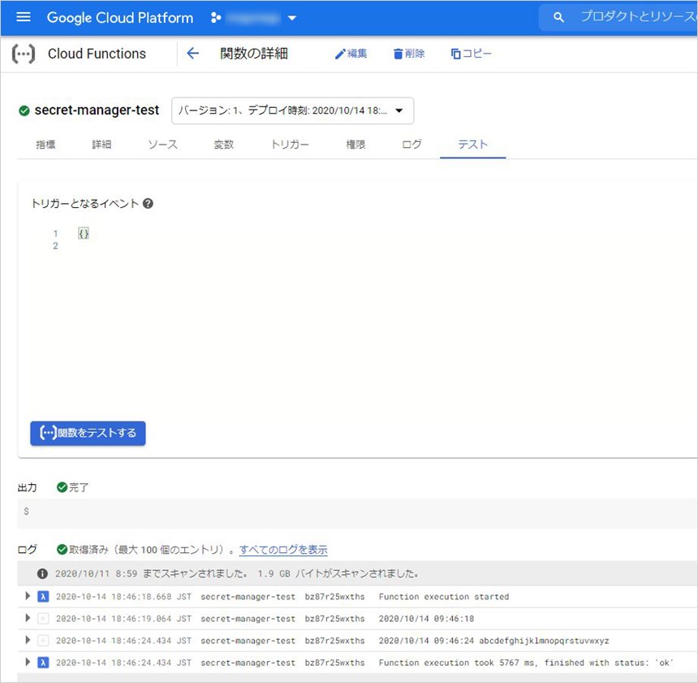Click the 削除 delete button

[x=408, y=54]
